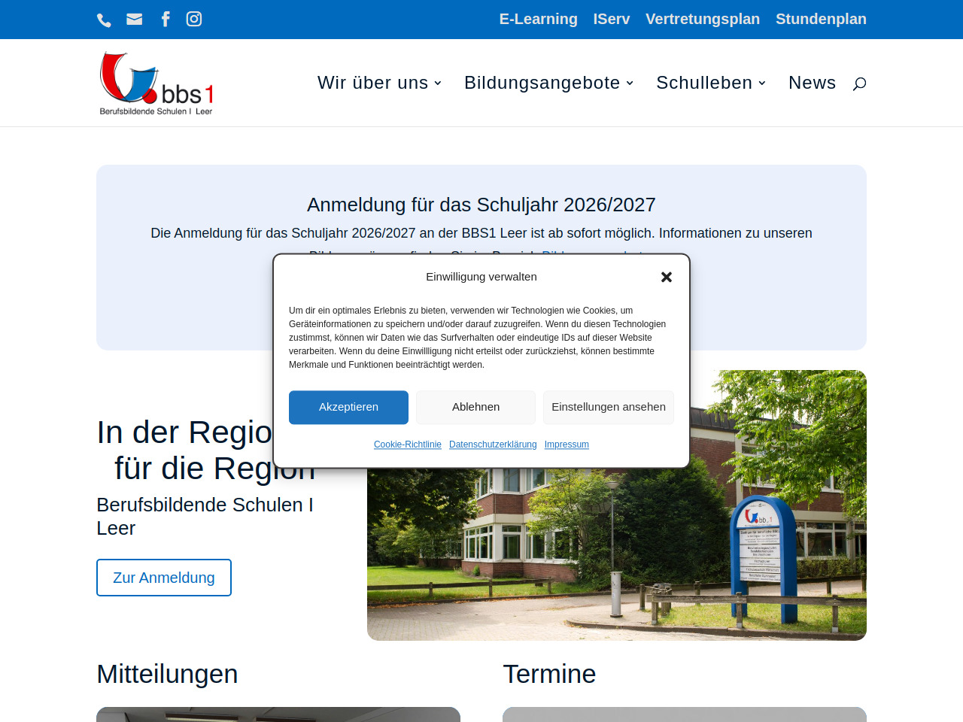The image size is (963, 722).
Task: Open the Facebook page icon
Action: coord(166,19)
